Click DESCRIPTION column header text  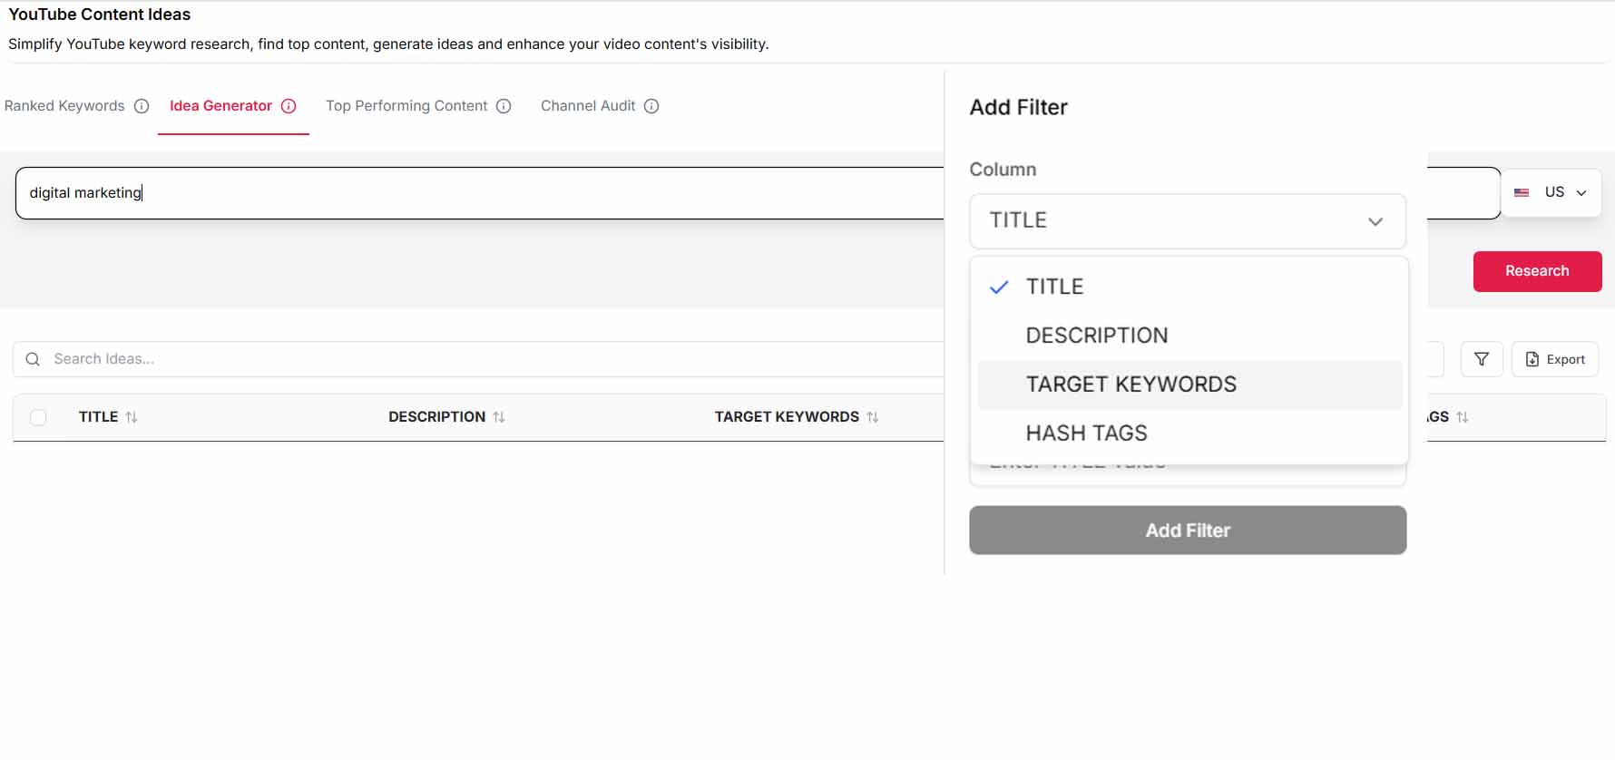point(436,417)
